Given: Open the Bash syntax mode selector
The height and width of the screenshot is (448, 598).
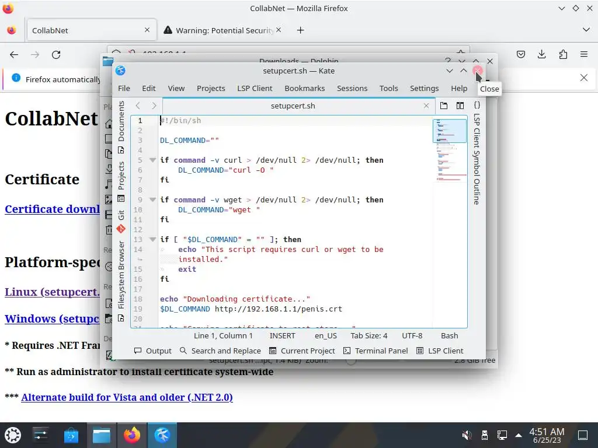Looking at the screenshot, I should point(449,335).
